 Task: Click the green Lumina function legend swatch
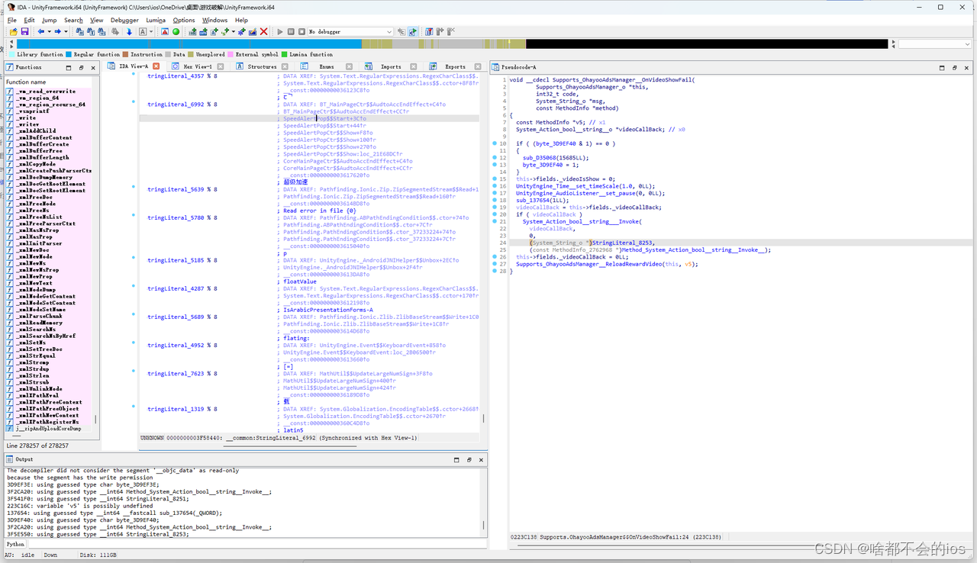coord(284,54)
